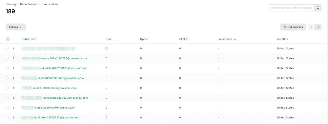
Task: Sort by Sent column header
Action: [109, 39]
